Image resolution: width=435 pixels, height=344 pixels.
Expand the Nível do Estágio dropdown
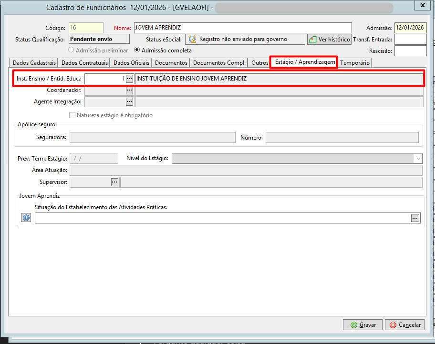pos(418,159)
